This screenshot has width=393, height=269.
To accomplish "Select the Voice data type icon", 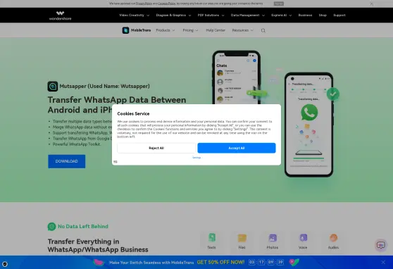I will (x=303, y=238).
